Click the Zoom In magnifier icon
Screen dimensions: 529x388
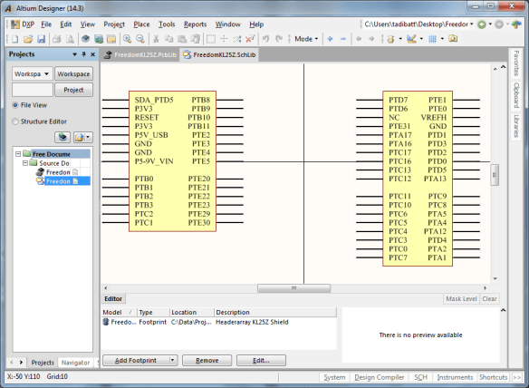click(x=127, y=39)
